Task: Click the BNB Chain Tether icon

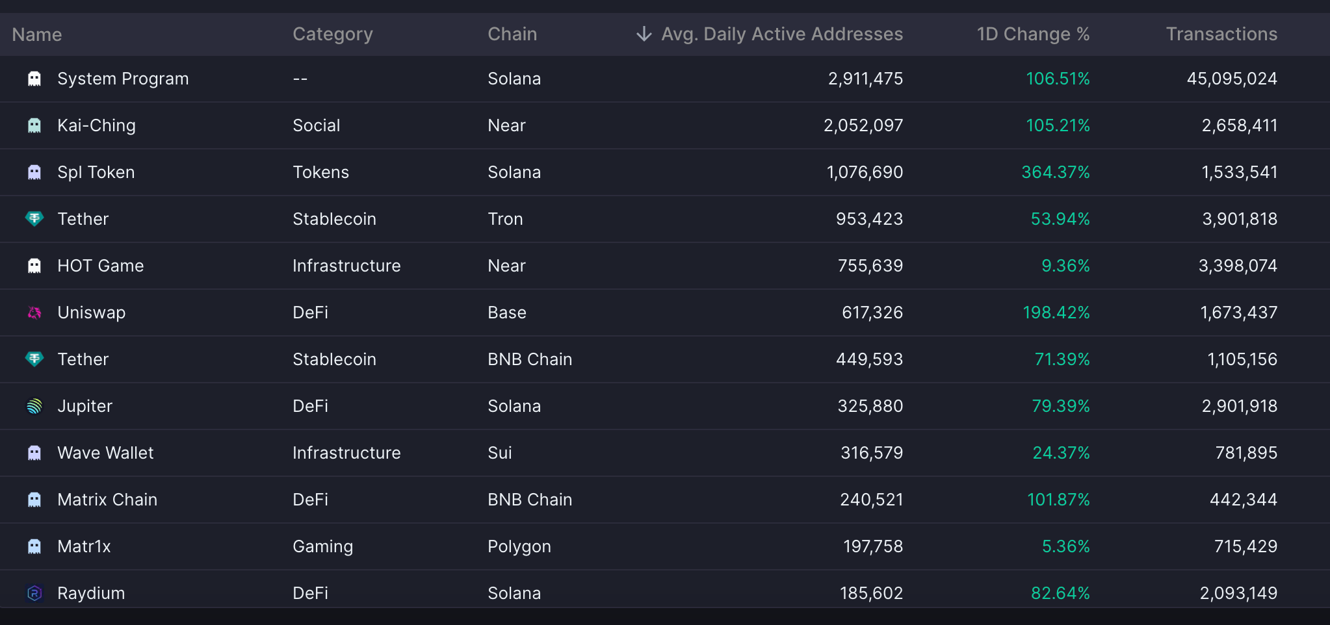Action: click(x=34, y=359)
